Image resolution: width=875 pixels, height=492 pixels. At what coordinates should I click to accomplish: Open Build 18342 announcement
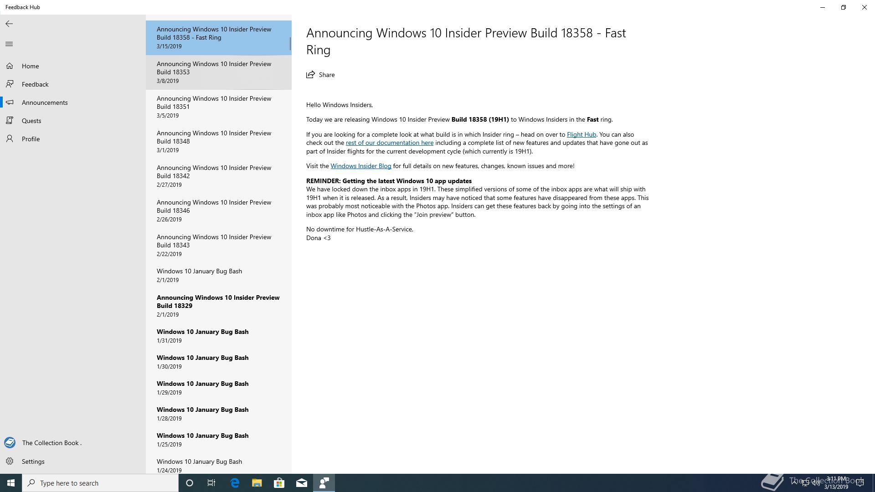[219, 176]
